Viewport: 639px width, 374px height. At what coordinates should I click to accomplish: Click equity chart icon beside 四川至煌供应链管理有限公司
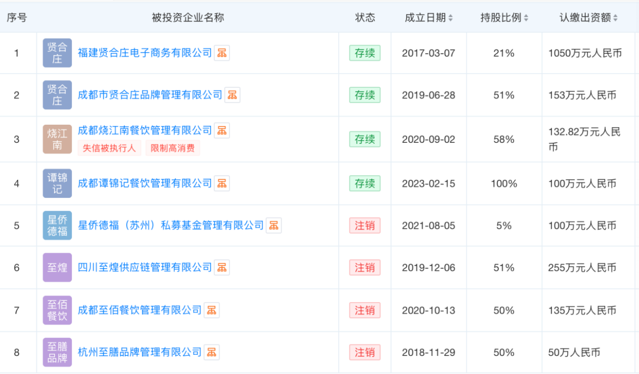pos(222,268)
